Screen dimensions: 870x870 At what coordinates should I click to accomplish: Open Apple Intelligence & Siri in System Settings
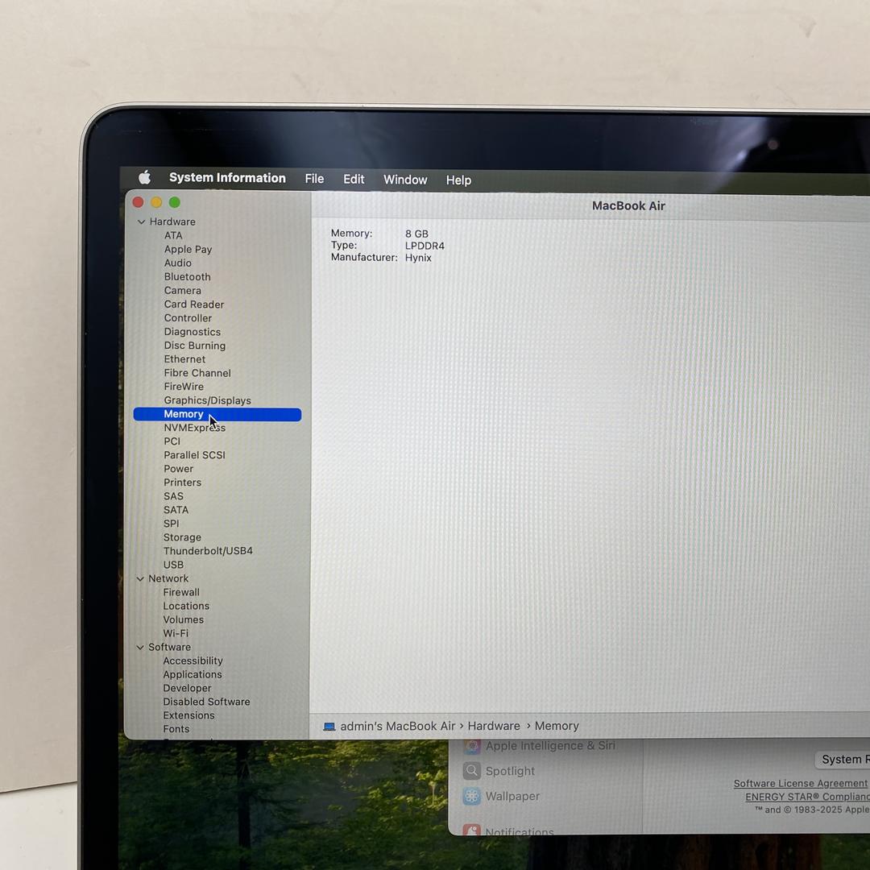click(x=539, y=746)
